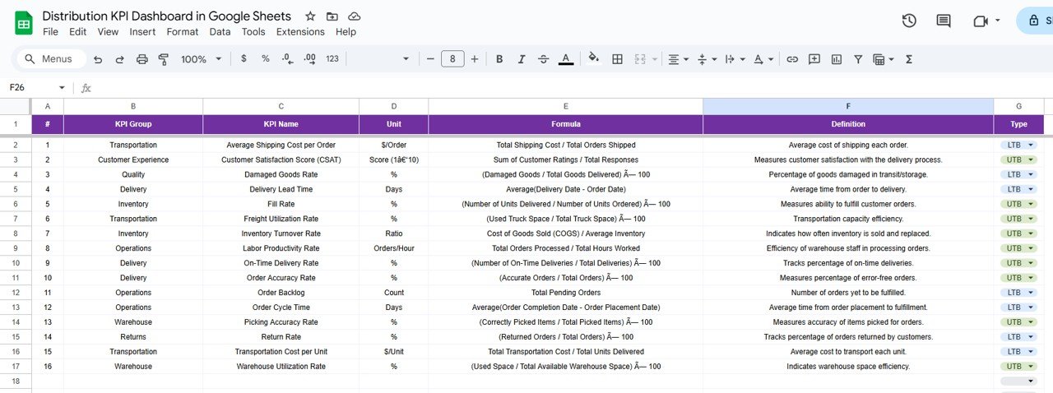The width and height of the screenshot is (1053, 393).
Task: Format as percent
Action: click(x=265, y=59)
